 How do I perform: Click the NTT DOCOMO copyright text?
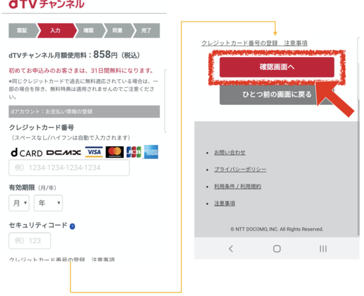tap(277, 229)
